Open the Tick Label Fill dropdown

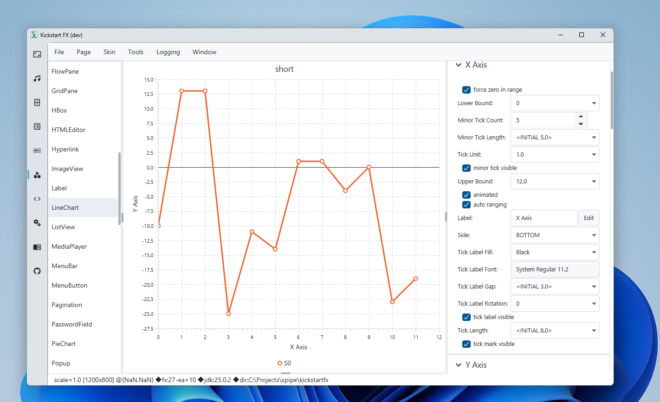[555, 252]
